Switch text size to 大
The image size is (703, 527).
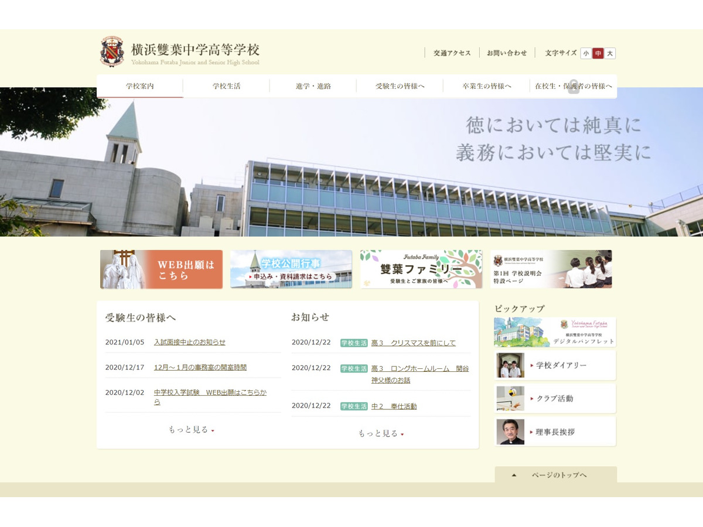point(610,53)
